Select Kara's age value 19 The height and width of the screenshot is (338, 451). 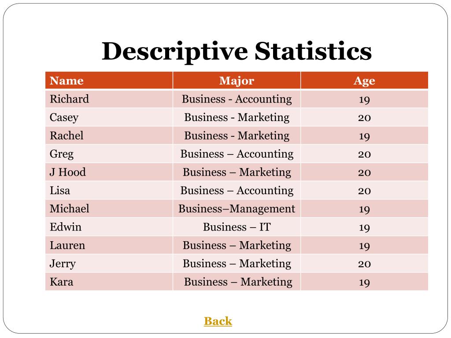[x=364, y=282]
